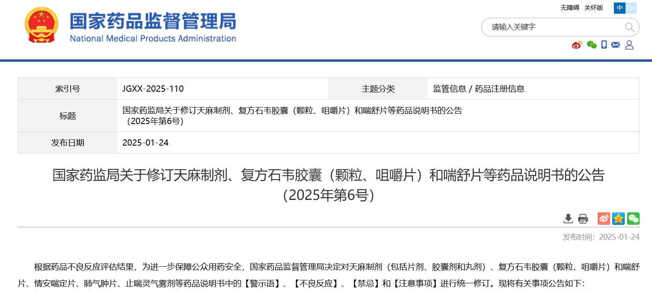Viewport: 652px width, 292px height.
Task: Focus the 请输入关键字 search field
Action: point(551,27)
